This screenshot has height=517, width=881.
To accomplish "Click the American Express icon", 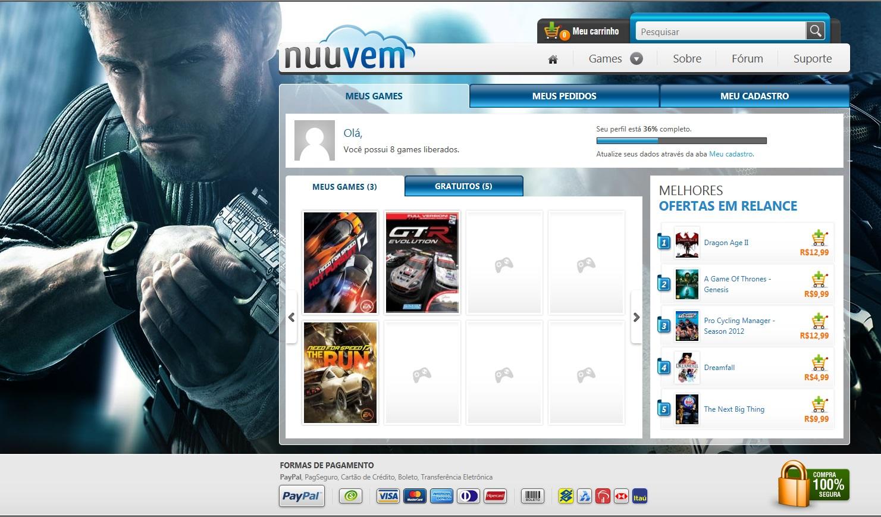I will point(441,496).
